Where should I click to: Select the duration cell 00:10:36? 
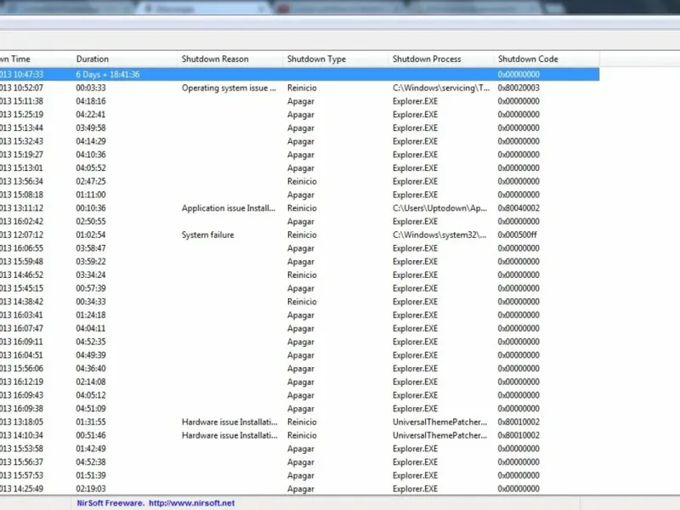91,208
